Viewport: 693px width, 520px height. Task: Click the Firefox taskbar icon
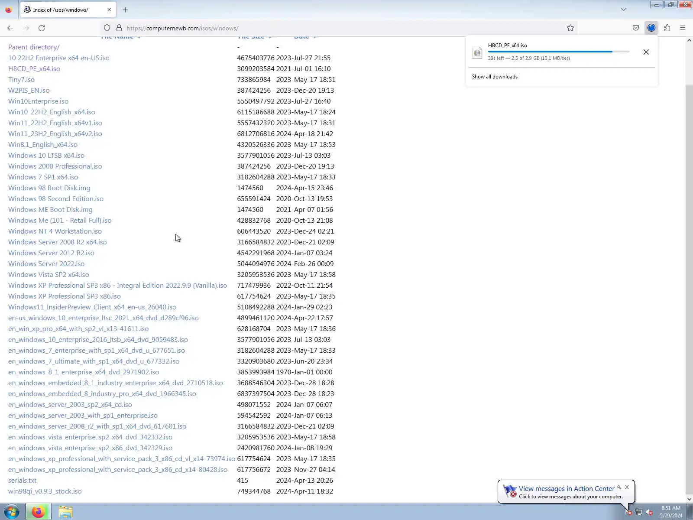coord(38,512)
